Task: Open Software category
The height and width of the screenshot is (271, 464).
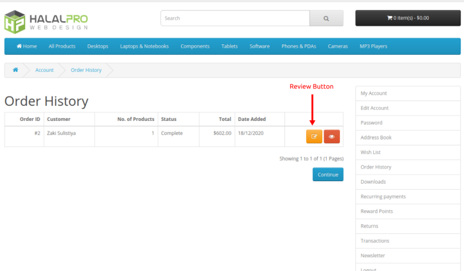Action: click(260, 46)
